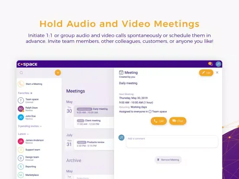Click the Wed 31 date marker
Viewport: 239px width, 179px height.
(69, 143)
